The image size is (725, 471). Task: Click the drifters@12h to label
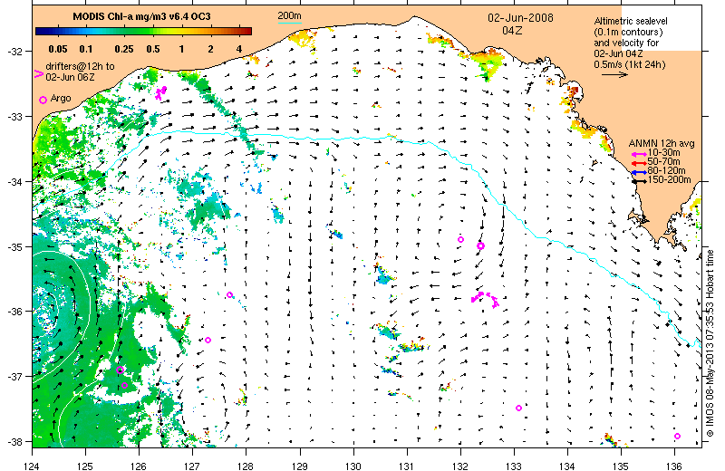(x=80, y=66)
